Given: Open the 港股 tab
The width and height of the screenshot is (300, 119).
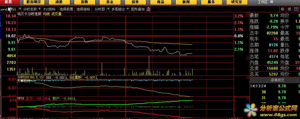Looking at the screenshot, I should (x=59, y=2).
